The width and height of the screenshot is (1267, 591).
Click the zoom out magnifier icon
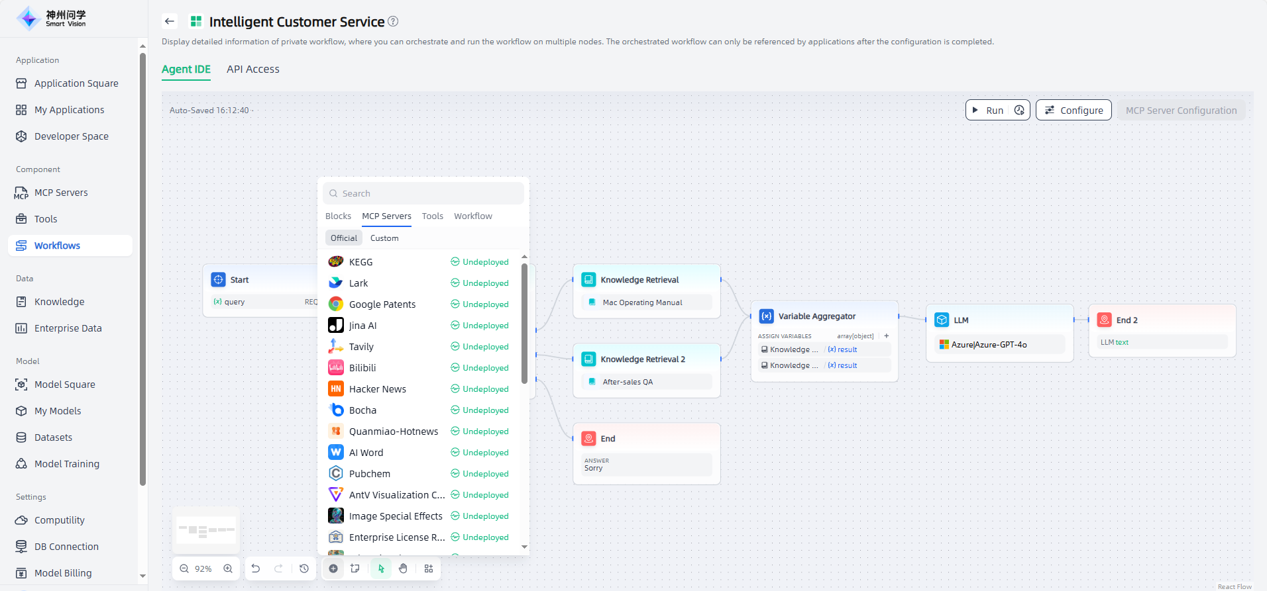(184, 568)
